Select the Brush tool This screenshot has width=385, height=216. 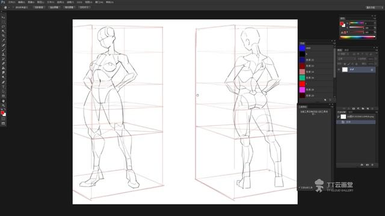(3, 50)
